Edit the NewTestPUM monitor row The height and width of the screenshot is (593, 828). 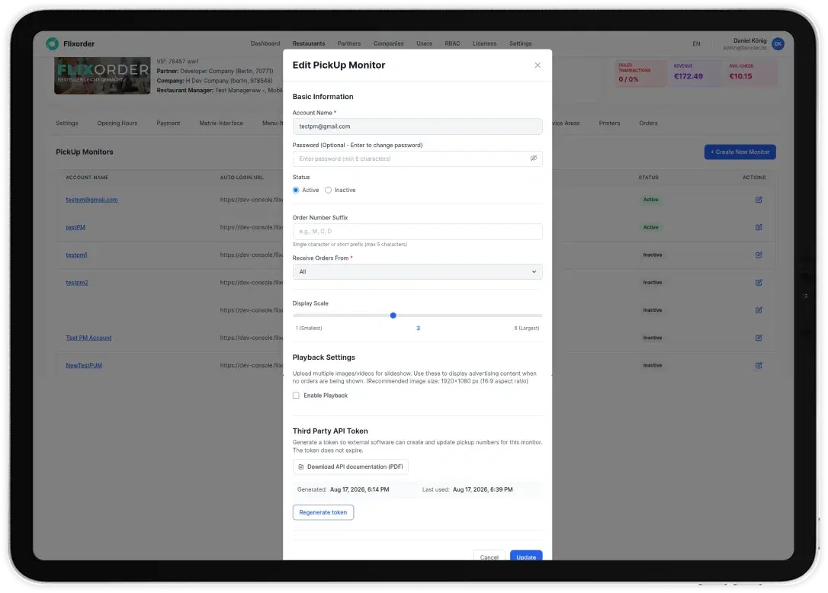[x=759, y=365]
